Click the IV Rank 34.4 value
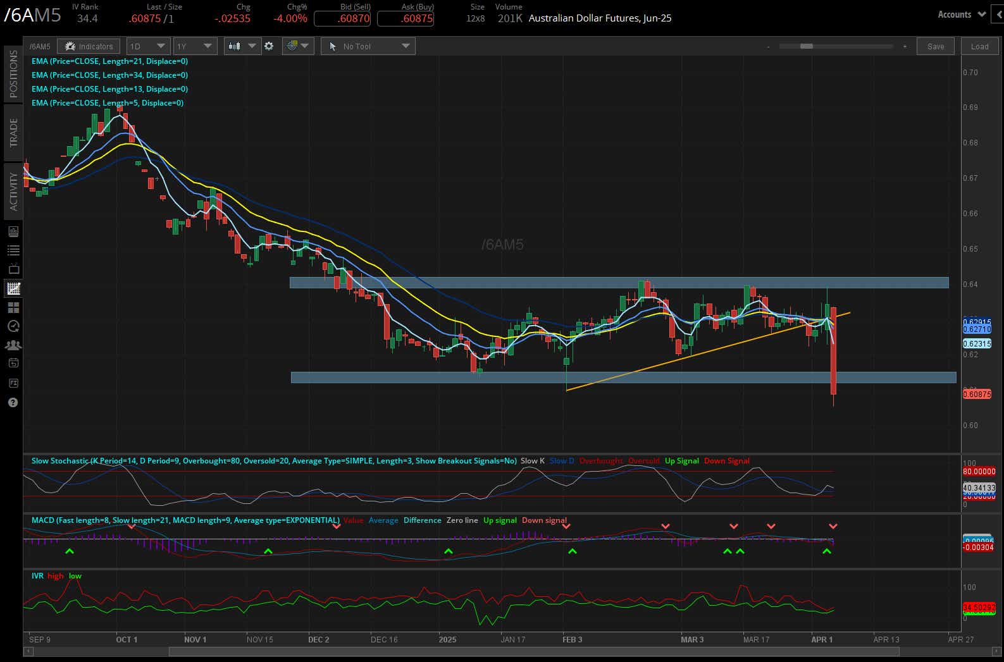 (87, 18)
